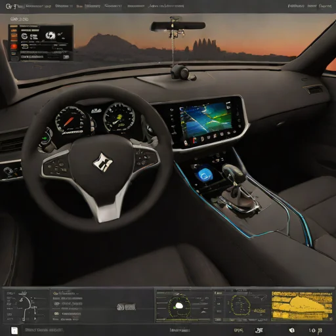Click the text label beside the document icon

44,329
